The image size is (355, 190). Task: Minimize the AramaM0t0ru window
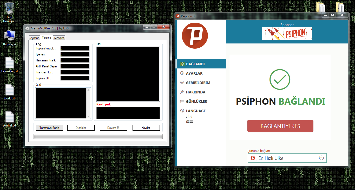click(x=147, y=27)
